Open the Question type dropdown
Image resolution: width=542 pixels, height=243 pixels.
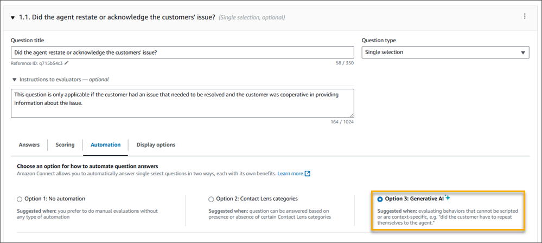tap(445, 52)
